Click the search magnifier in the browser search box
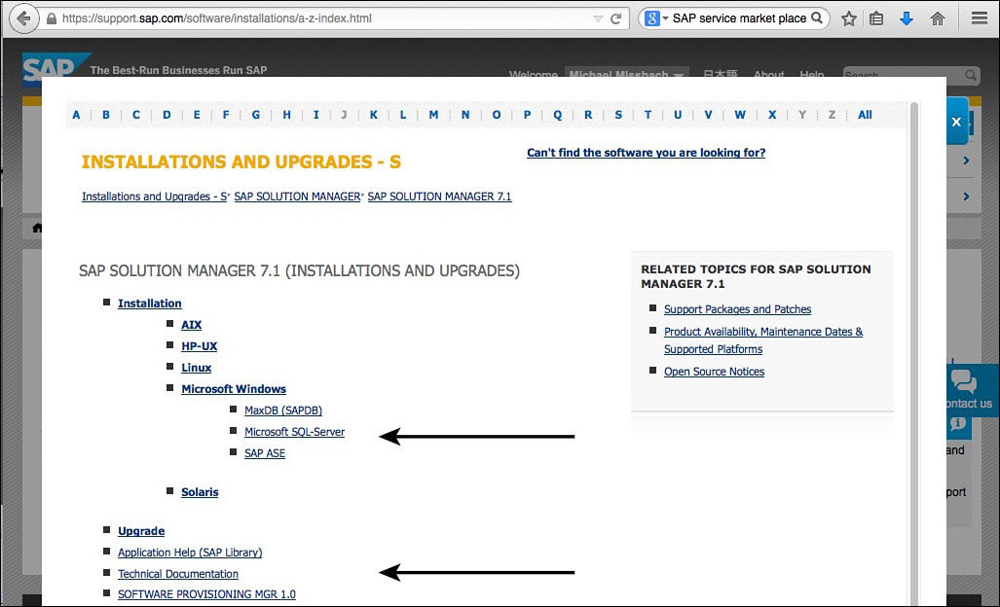This screenshot has width=1000, height=607. click(x=816, y=18)
